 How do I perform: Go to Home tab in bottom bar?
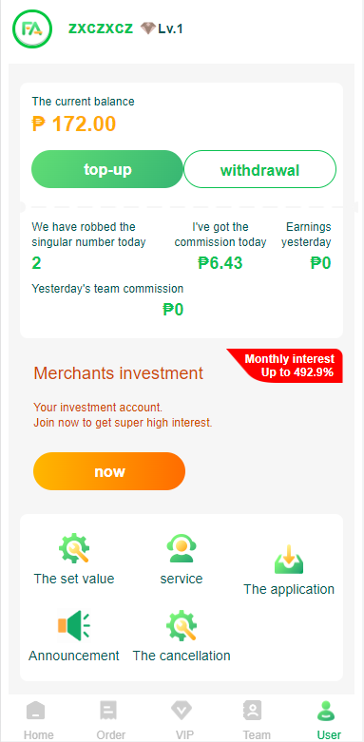coord(38,721)
